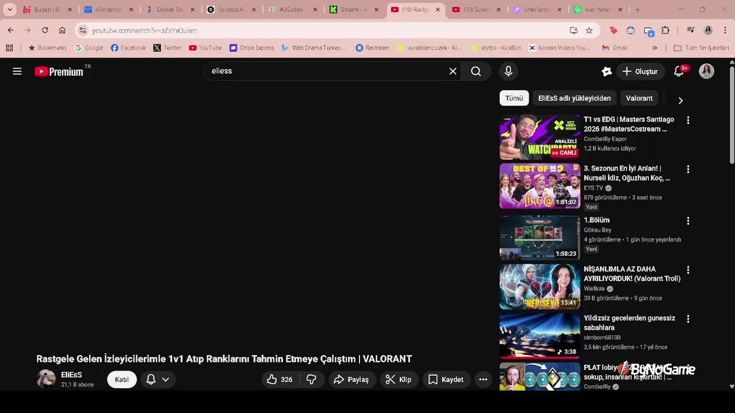Image resolution: width=735 pixels, height=413 pixels.
Task: Open the Oluştur create menu
Action: (x=640, y=71)
